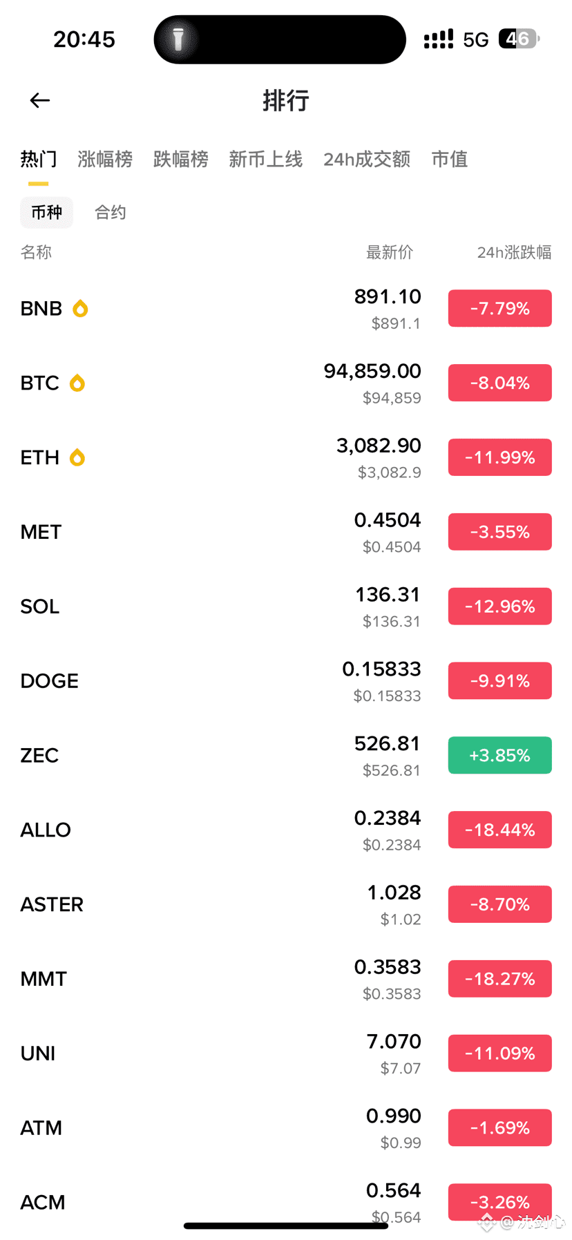Tap the cellular signal bars icon
572x1240 pixels.
coord(439,39)
